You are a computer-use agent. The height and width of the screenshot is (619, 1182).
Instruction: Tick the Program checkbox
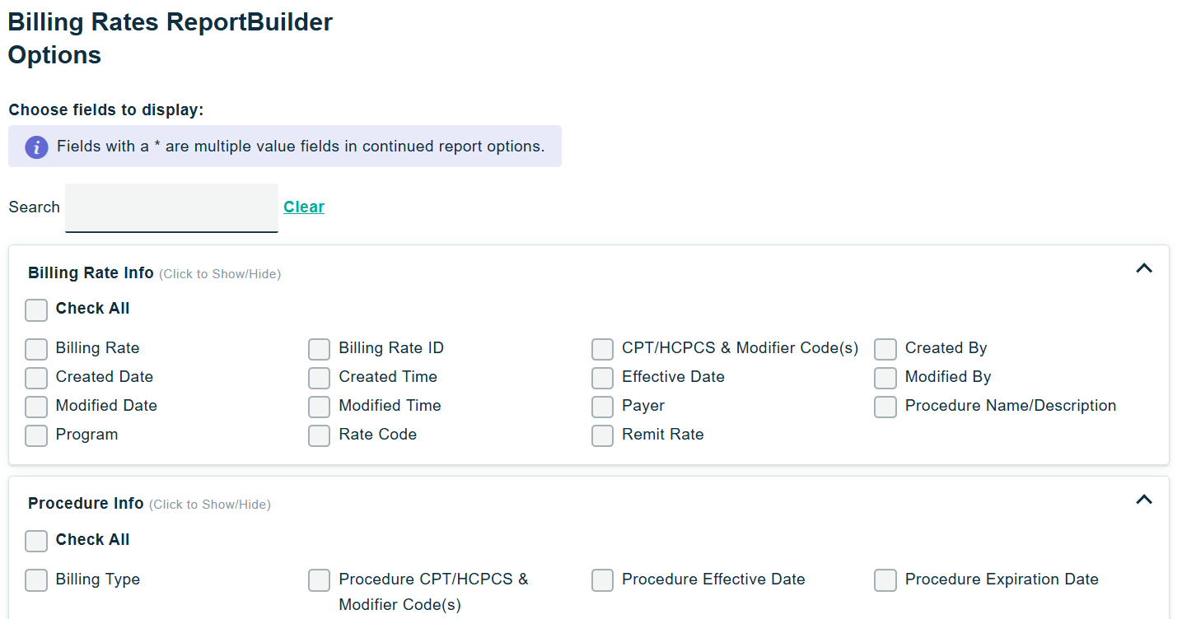point(36,436)
